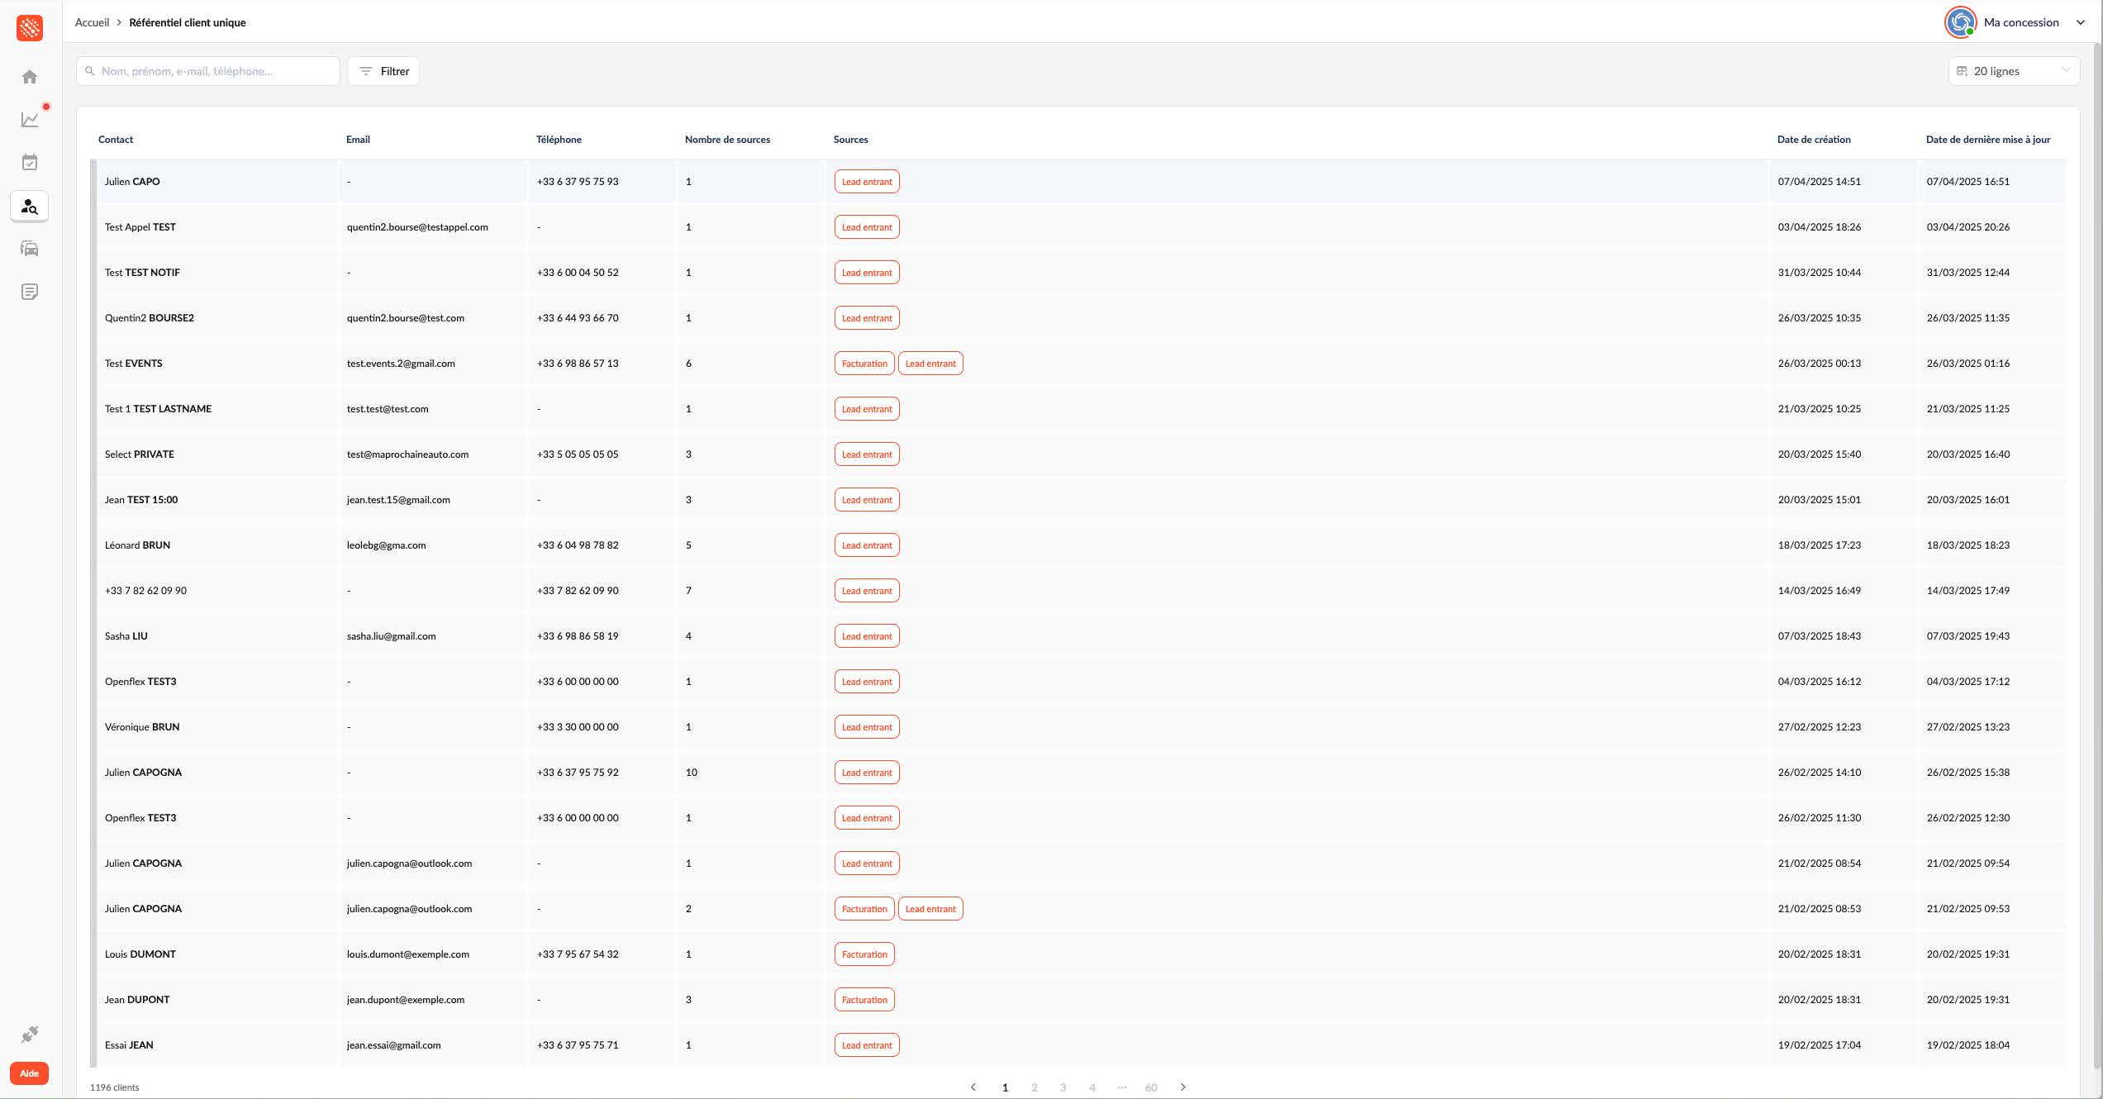Viewport: 2103px width, 1099px height.
Task: Open contact Quentin2 BOURSE2
Action: click(x=150, y=318)
